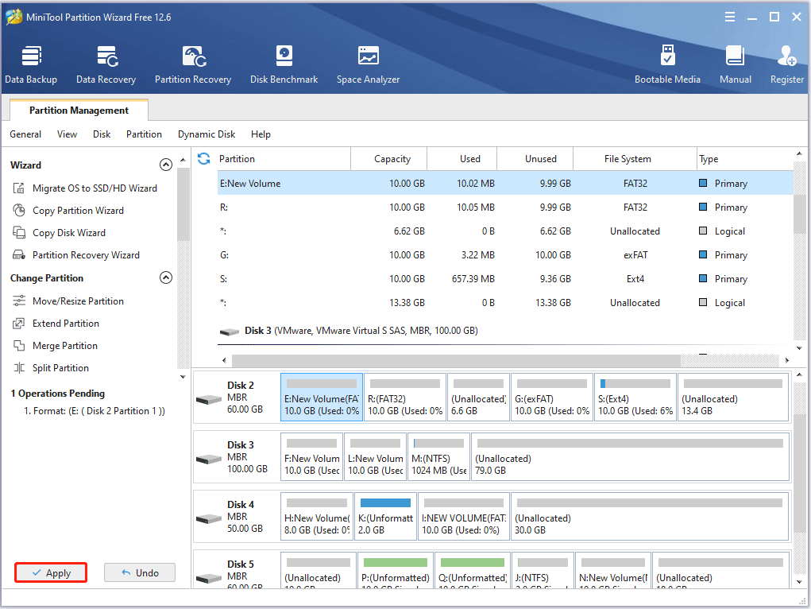Open the Data Backup tool
The width and height of the screenshot is (811, 609).
pyautogui.click(x=31, y=64)
